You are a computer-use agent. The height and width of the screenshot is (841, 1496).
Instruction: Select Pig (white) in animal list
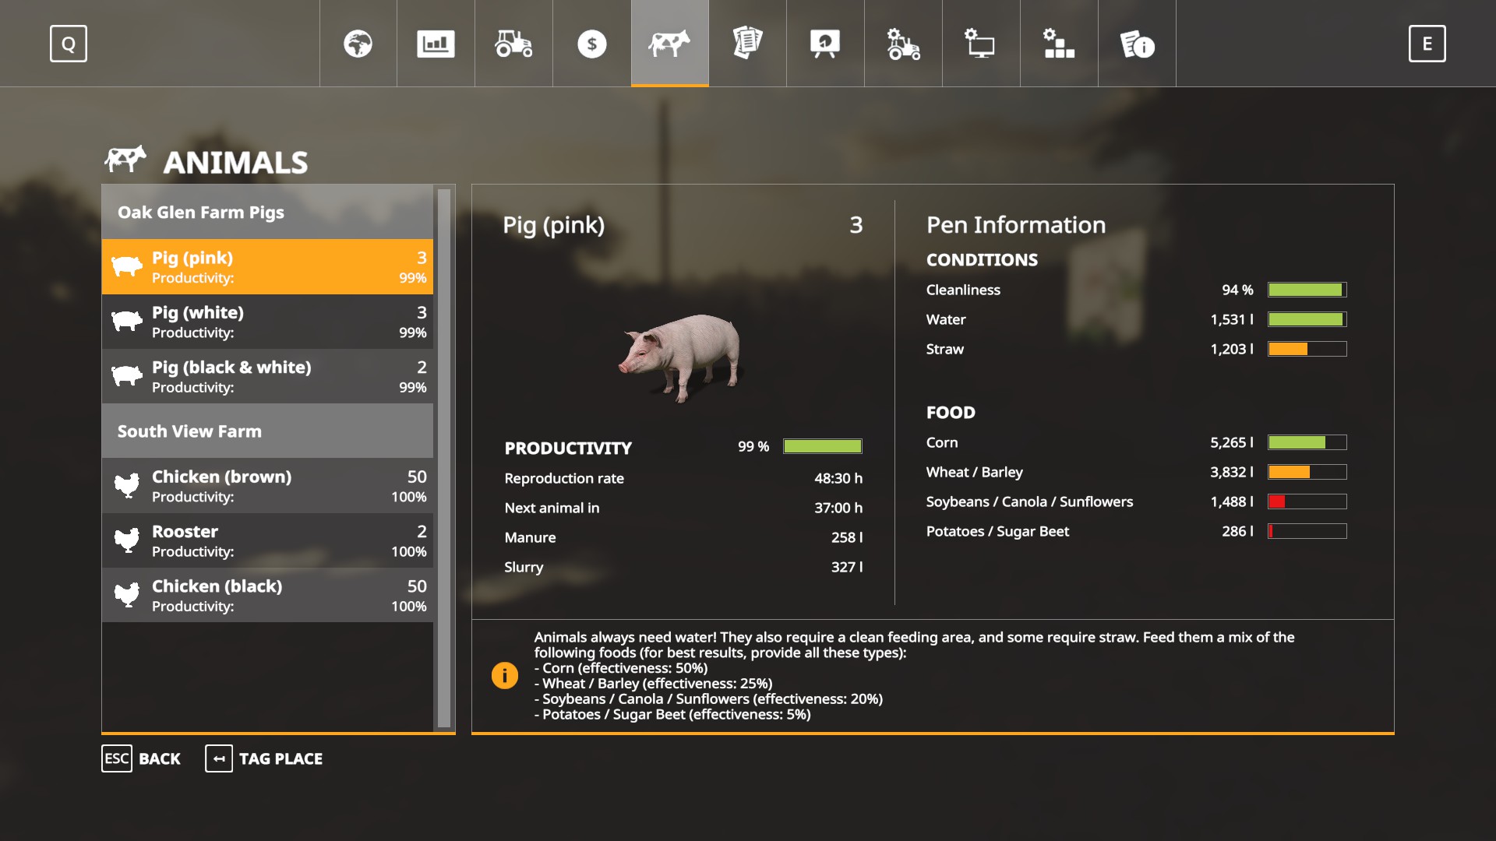coord(267,322)
